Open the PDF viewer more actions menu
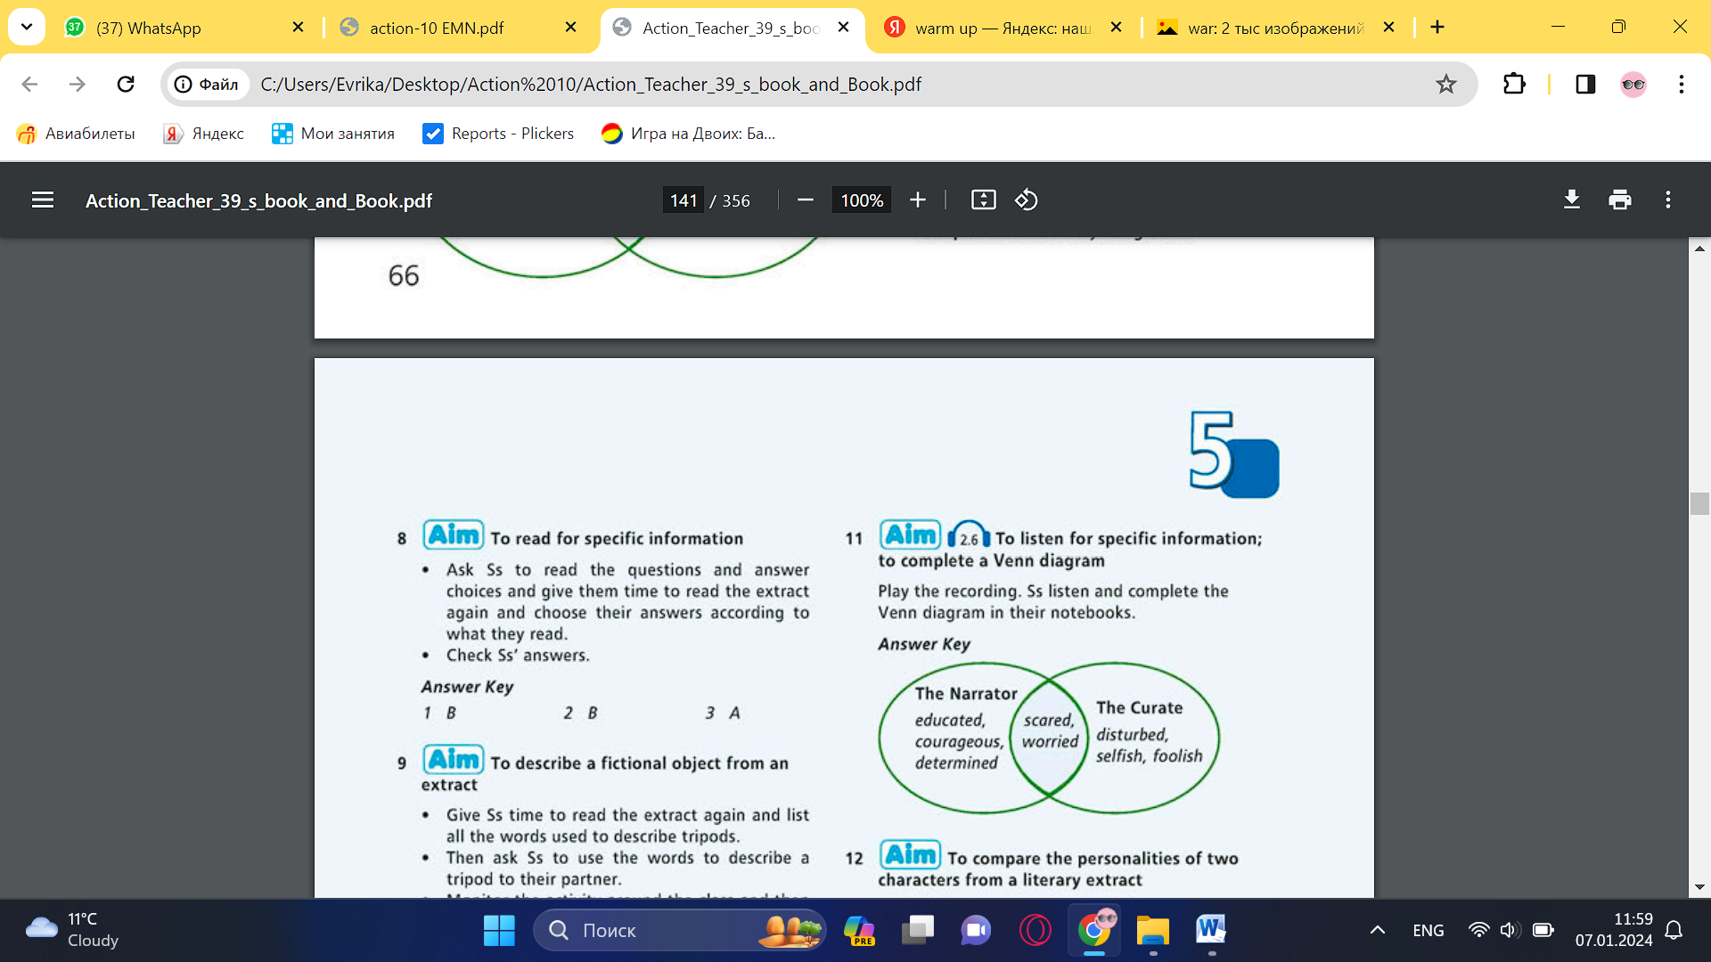This screenshot has height=962, width=1711. 1668,200
